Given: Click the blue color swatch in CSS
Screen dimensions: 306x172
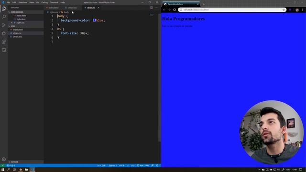Looking at the screenshot, I should point(94,20).
